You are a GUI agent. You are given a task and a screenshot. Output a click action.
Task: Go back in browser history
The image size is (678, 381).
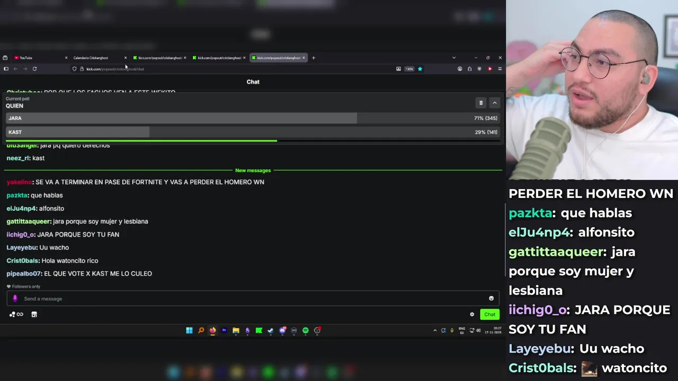pos(15,69)
